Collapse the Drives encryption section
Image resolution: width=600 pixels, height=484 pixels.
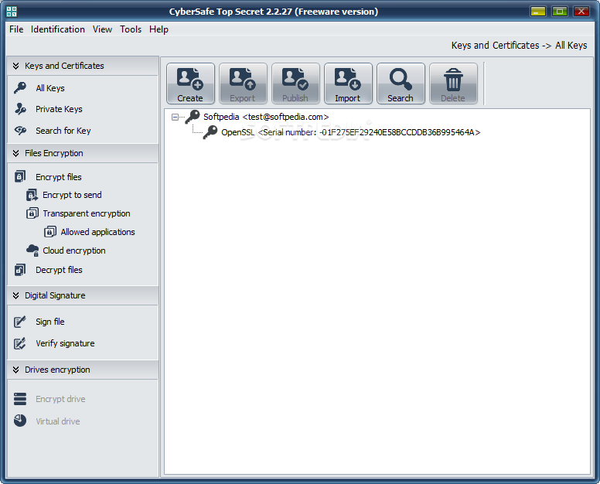[15, 370]
